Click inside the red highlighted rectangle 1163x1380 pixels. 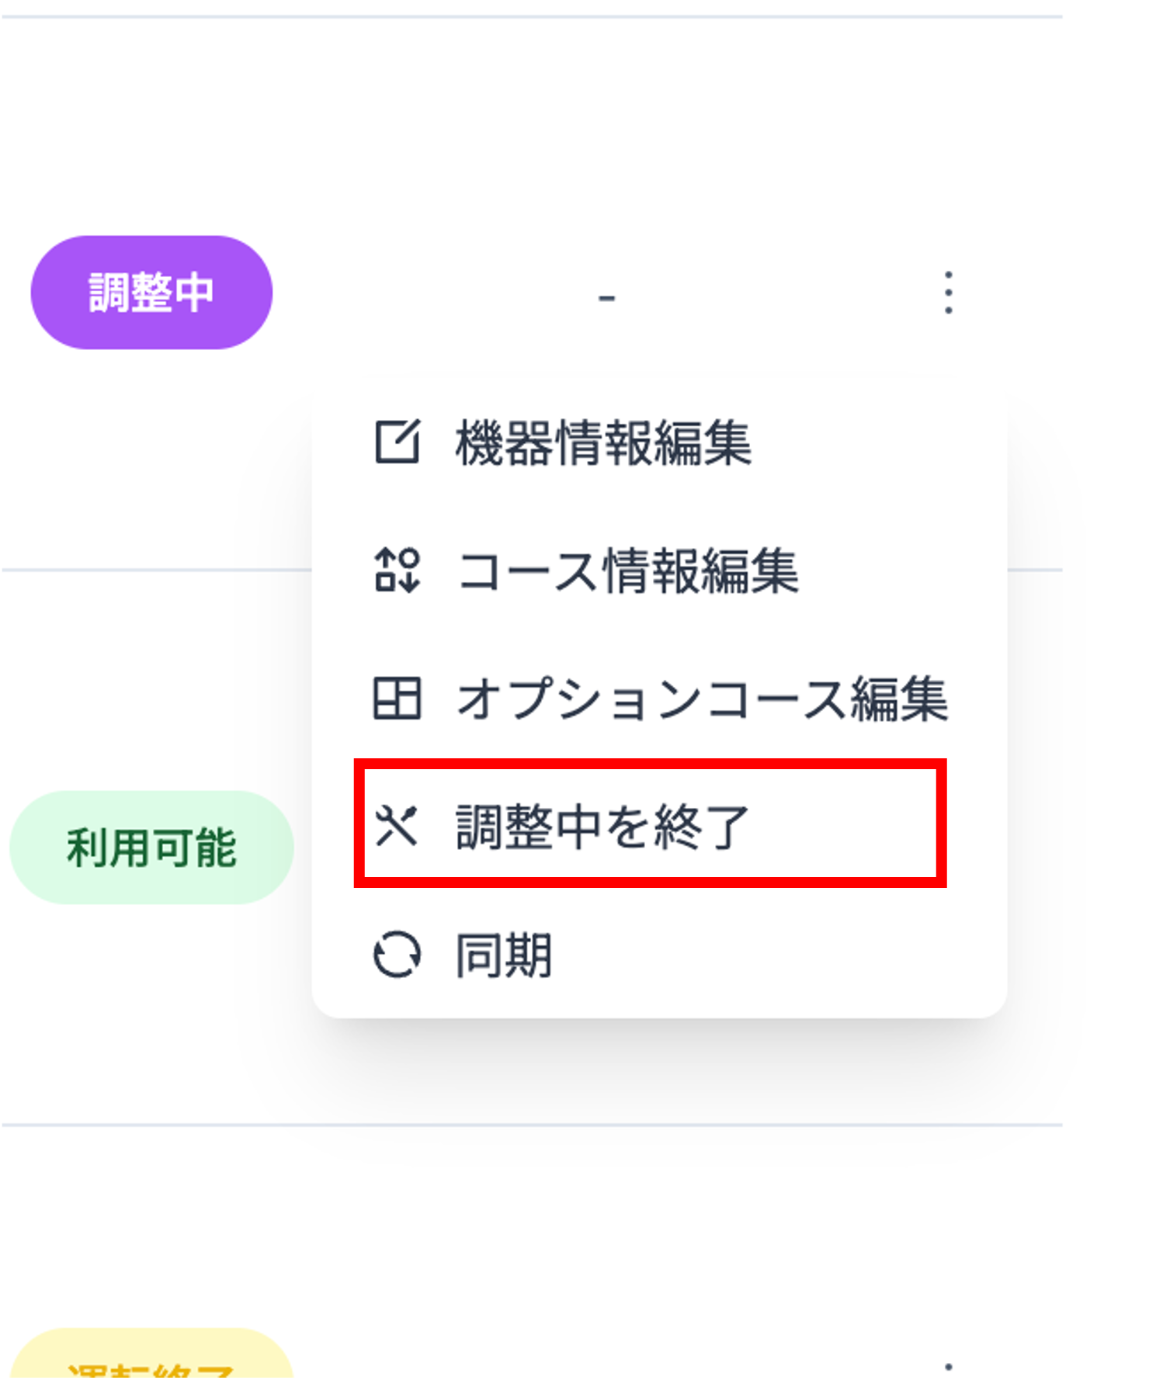point(652,825)
